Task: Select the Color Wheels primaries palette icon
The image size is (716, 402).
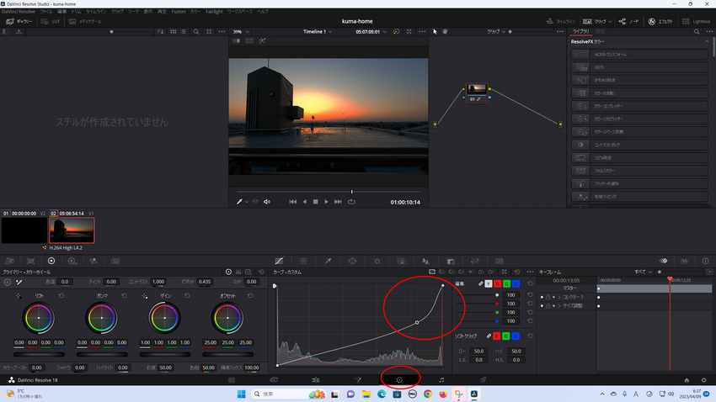Action: (51, 262)
